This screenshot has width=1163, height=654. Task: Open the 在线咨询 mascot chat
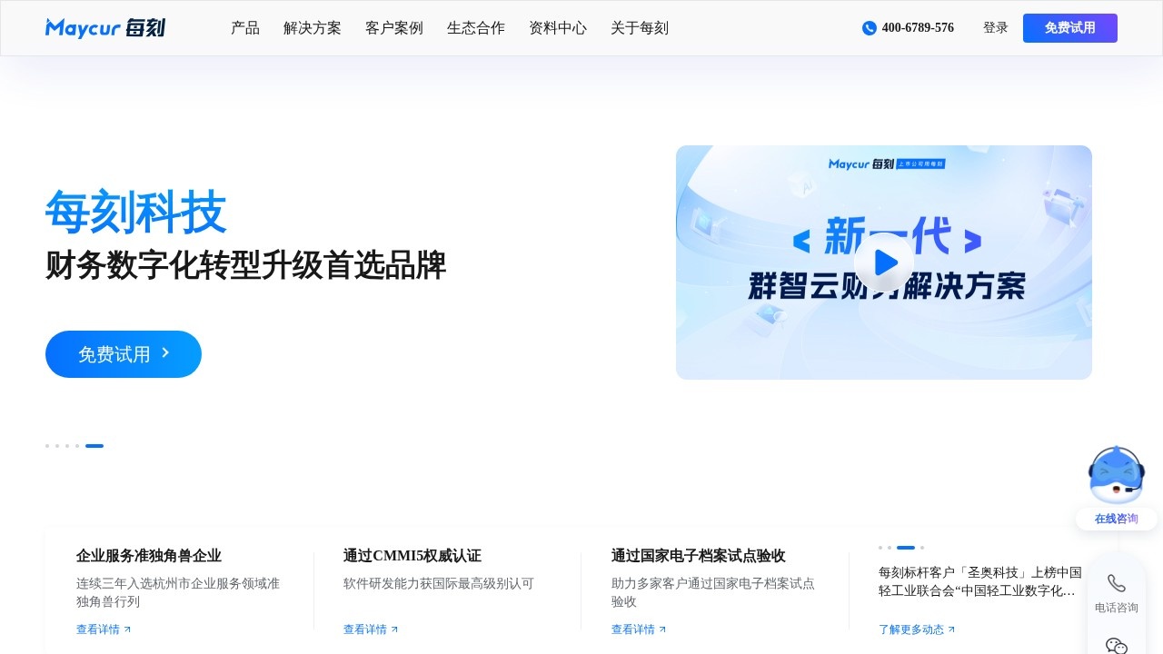1117,475
